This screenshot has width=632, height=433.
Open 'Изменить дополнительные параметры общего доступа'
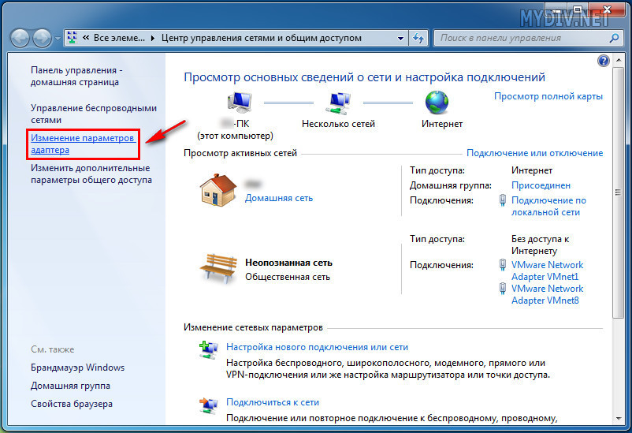click(x=91, y=174)
